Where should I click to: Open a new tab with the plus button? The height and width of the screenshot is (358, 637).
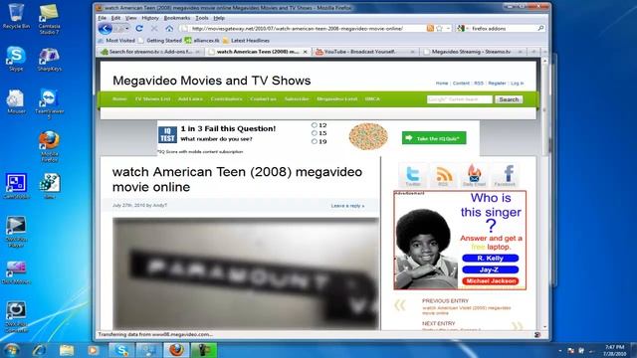click(533, 52)
